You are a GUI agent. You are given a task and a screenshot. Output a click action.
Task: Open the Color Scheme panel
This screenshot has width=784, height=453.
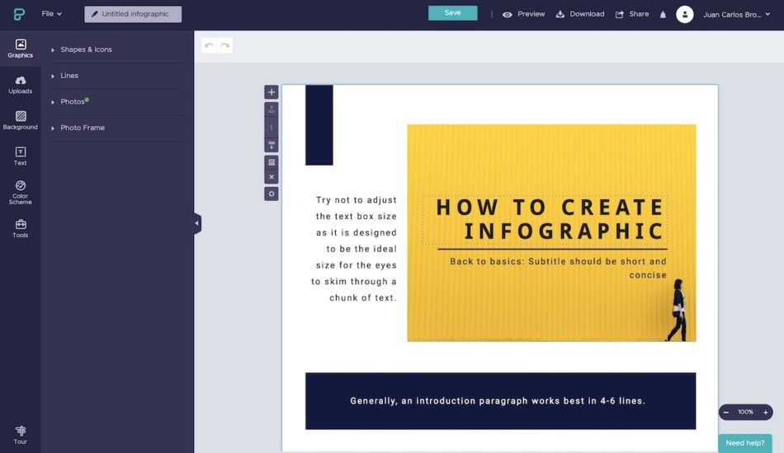tap(20, 191)
